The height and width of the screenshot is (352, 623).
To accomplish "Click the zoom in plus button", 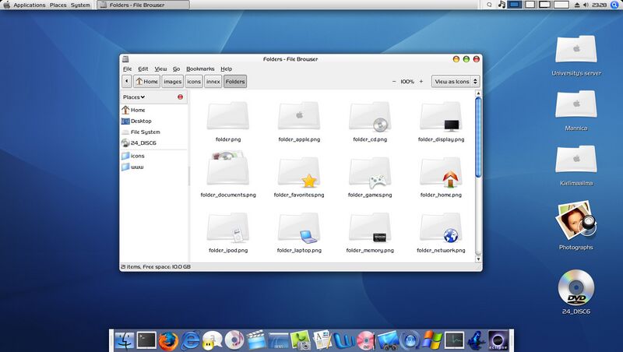I will tap(421, 81).
